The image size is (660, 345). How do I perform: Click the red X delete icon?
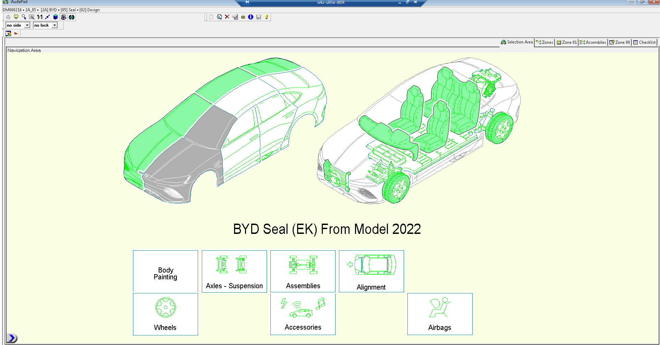tap(227, 17)
